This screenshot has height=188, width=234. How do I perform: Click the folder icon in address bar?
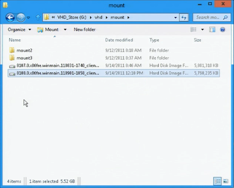[46, 17]
